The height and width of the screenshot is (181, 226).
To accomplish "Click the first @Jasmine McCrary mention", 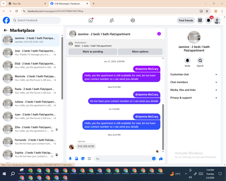I will [x=147, y=69].
